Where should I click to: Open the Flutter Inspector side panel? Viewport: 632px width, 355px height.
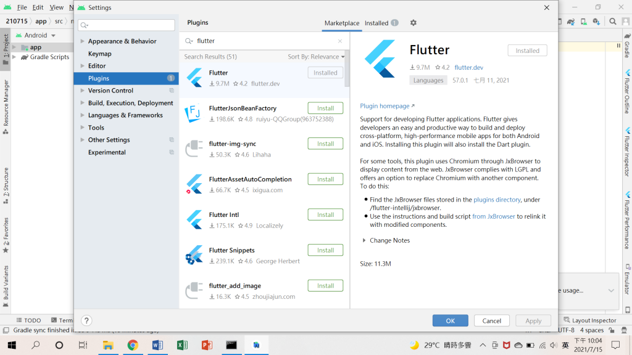(627, 152)
